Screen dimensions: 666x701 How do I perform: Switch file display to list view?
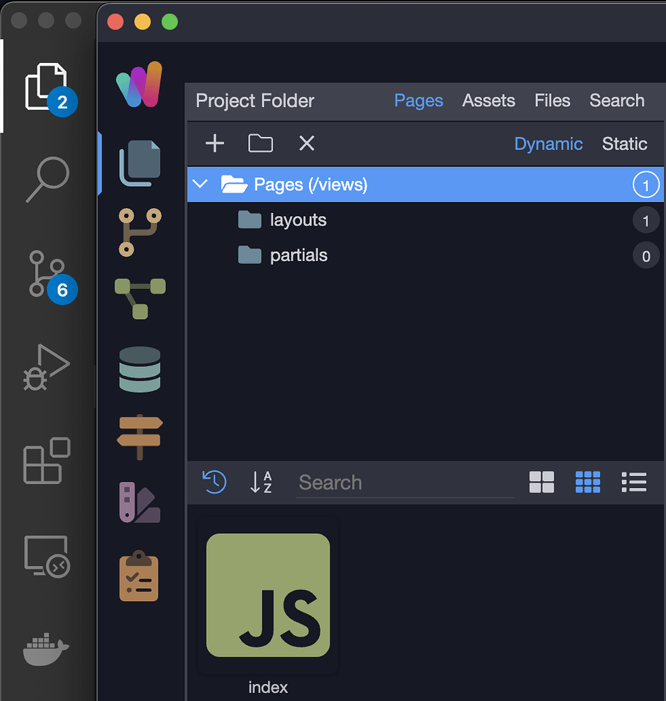pyautogui.click(x=634, y=482)
